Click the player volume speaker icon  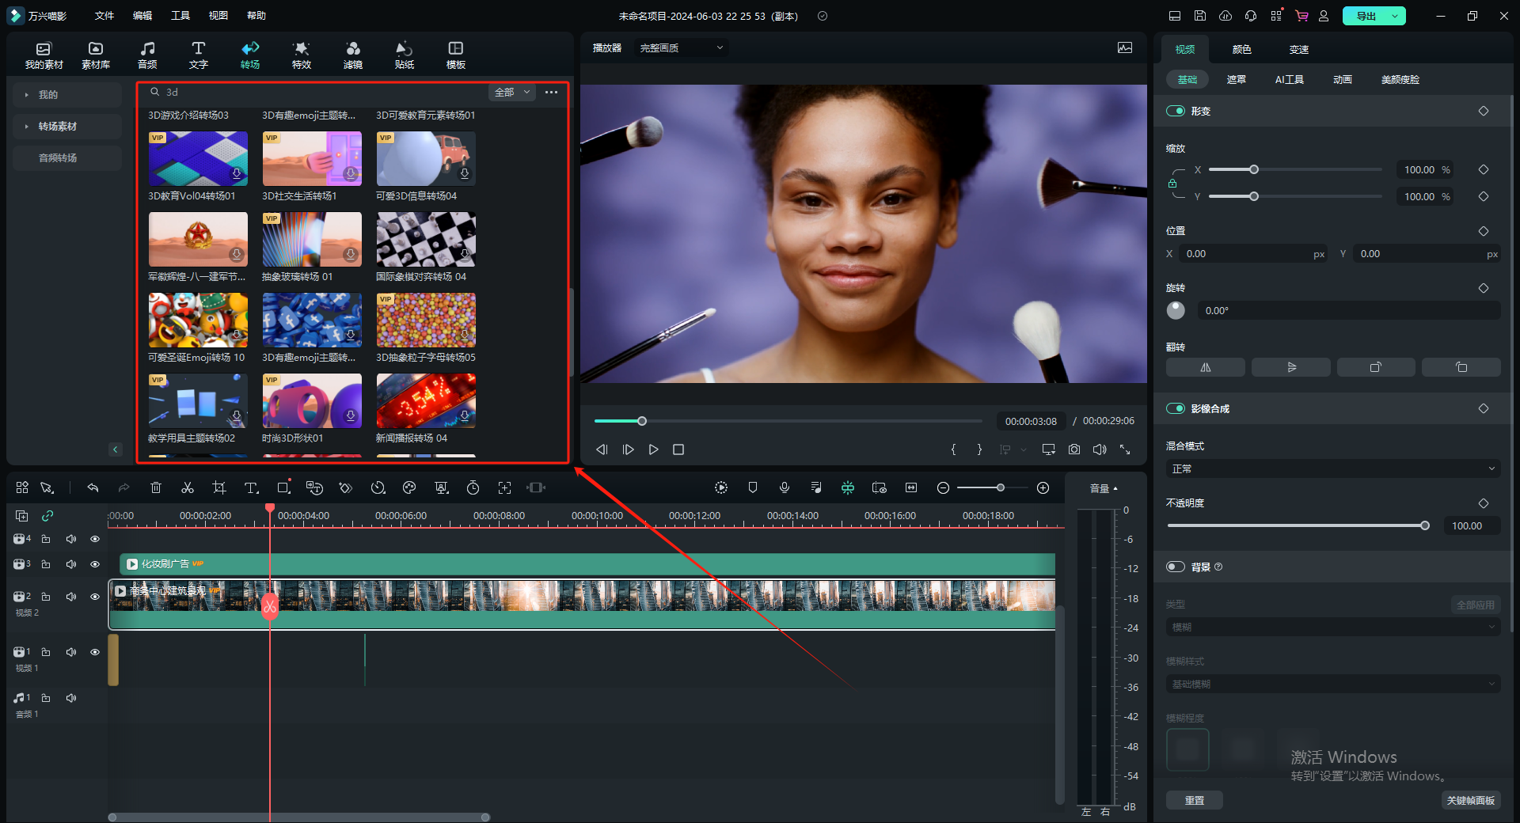(x=1100, y=449)
